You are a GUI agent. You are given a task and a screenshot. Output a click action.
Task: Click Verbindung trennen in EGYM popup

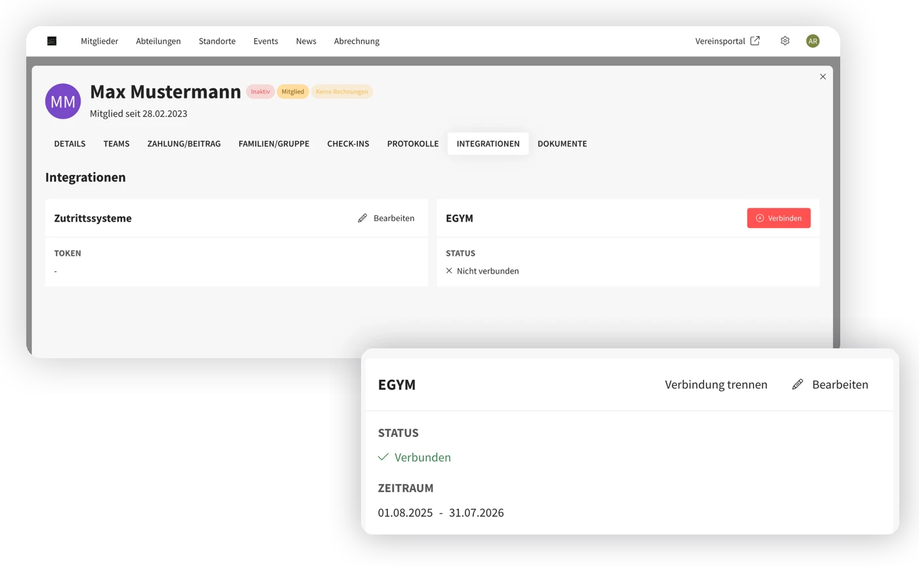coord(716,384)
